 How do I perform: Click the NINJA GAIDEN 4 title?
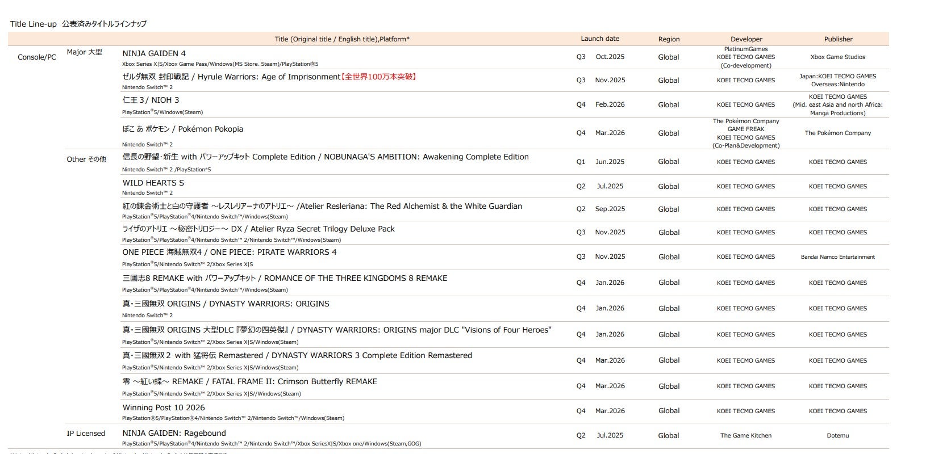[154, 53]
